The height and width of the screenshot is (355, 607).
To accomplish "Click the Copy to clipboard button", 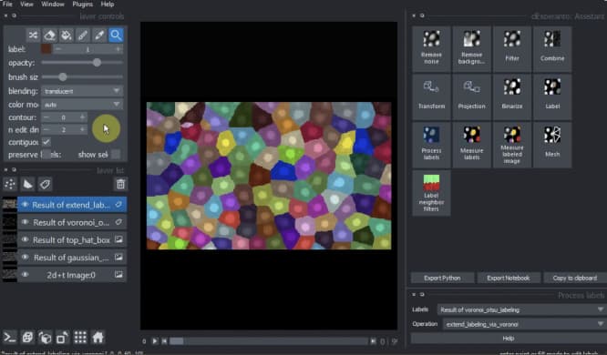I will click(x=575, y=278).
